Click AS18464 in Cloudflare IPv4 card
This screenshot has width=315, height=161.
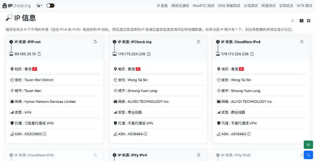[x=239, y=134]
